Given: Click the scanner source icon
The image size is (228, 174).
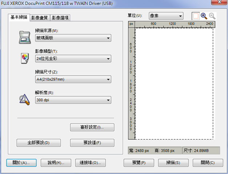Looking at the screenshot, I should coord(25,37).
